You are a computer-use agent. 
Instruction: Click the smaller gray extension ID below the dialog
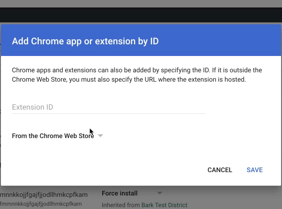coord(41,204)
